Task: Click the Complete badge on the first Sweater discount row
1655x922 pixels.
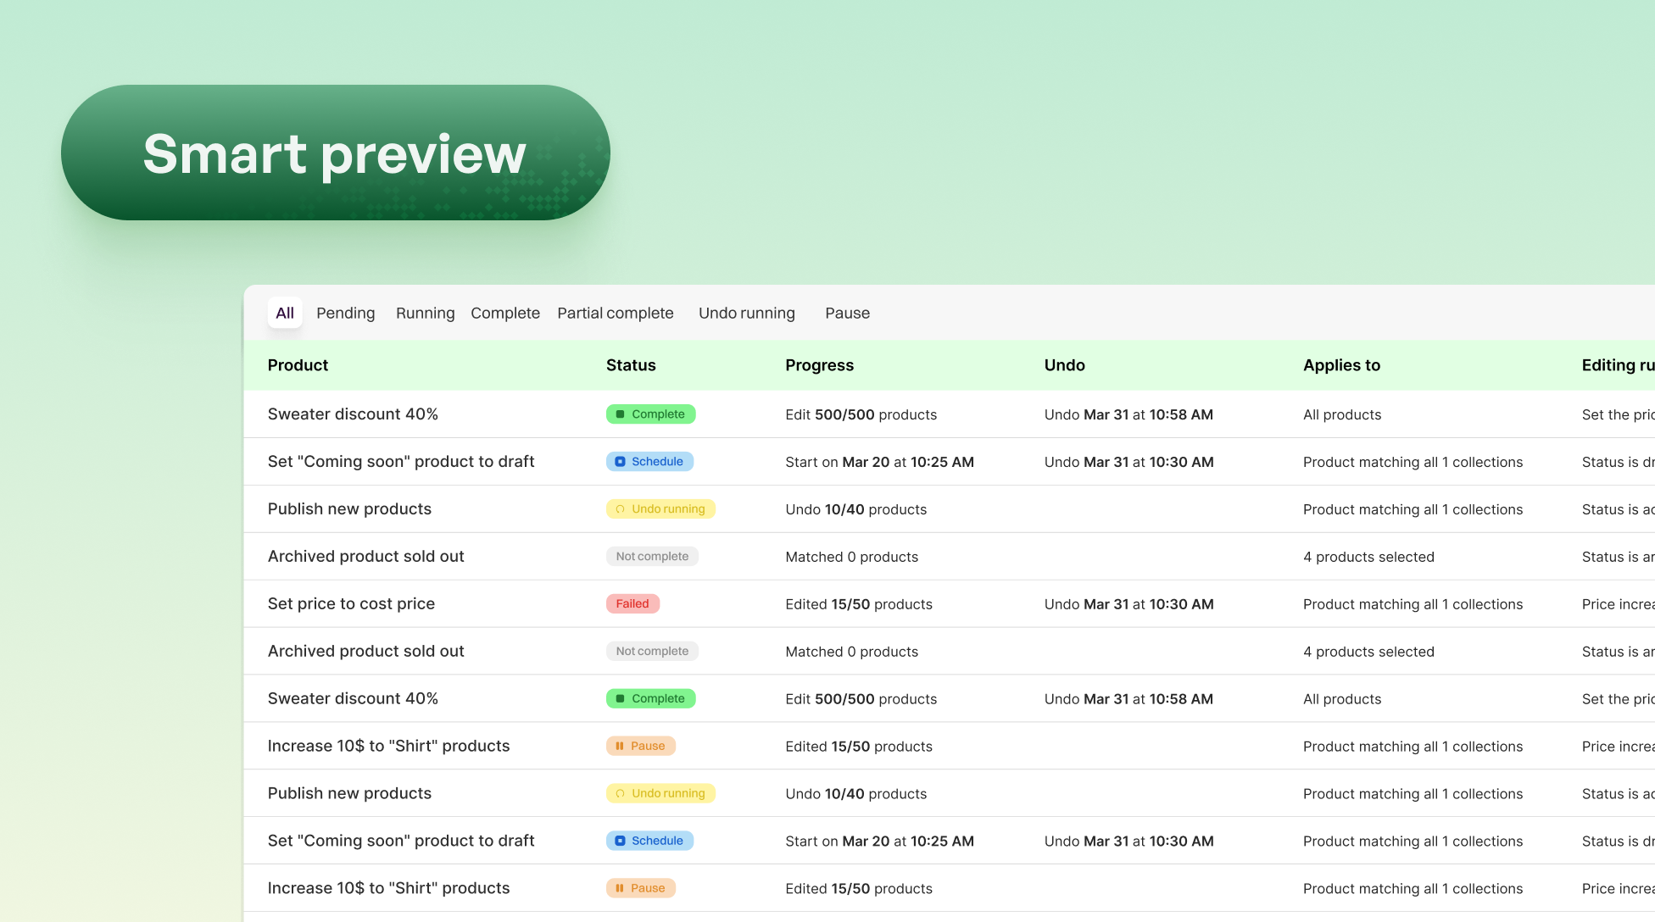Action: click(x=650, y=414)
